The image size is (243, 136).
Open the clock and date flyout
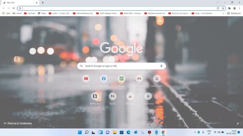click(231, 132)
